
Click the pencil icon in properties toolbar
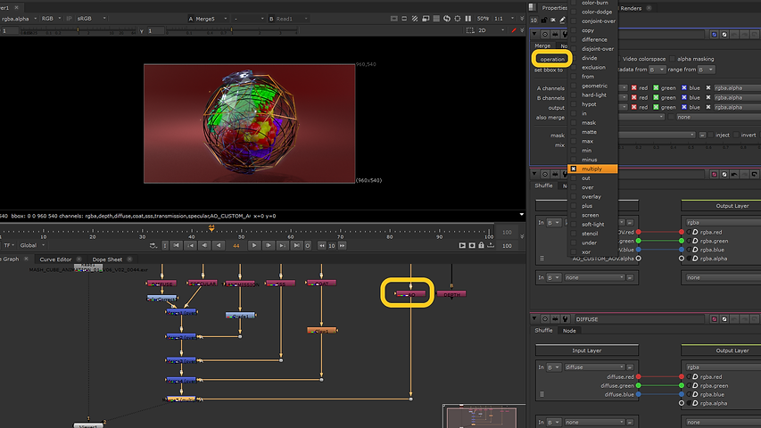pos(562,20)
